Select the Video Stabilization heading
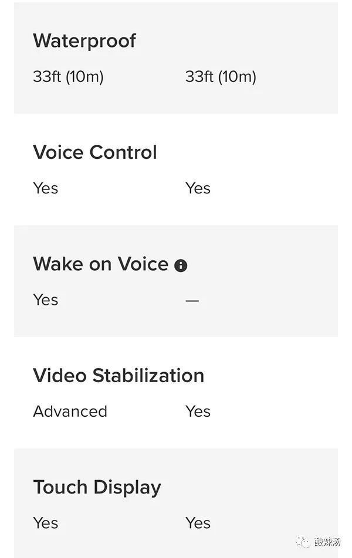 click(x=119, y=375)
